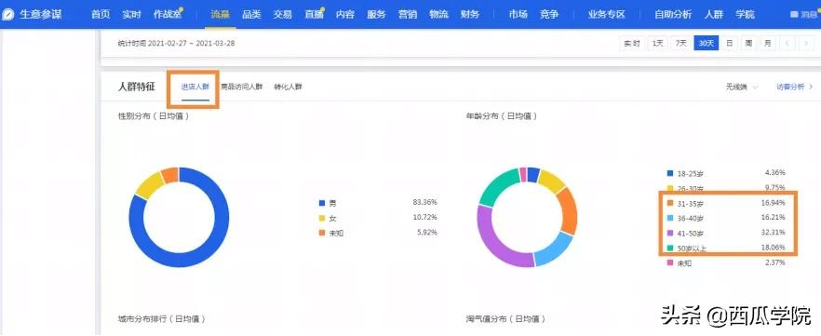Open the 作战室 menu
Image resolution: width=821 pixels, height=336 pixels.
168,14
